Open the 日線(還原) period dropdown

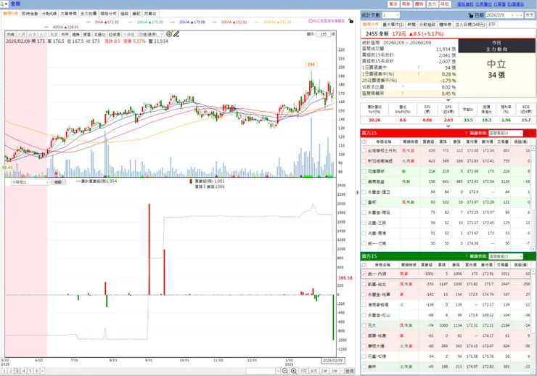pyautogui.click(x=151, y=34)
